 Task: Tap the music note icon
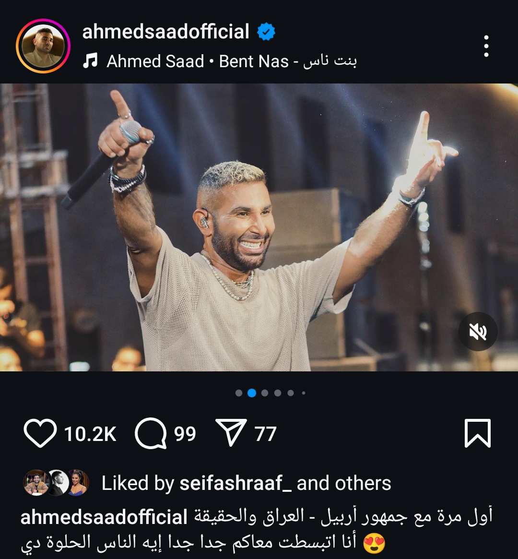(x=90, y=60)
